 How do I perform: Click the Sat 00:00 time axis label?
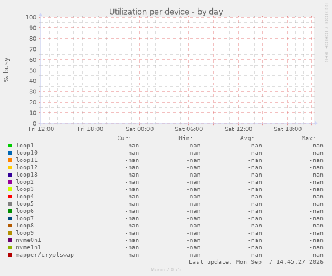coord(140,129)
